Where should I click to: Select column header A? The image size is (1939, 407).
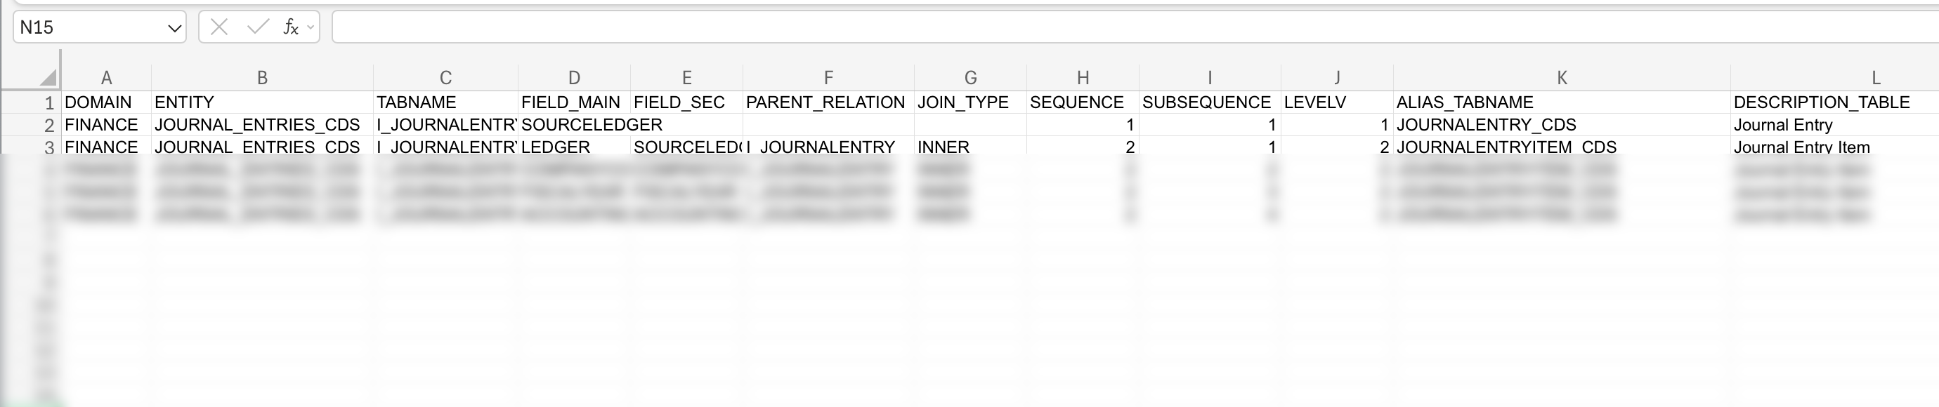pyautogui.click(x=105, y=76)
